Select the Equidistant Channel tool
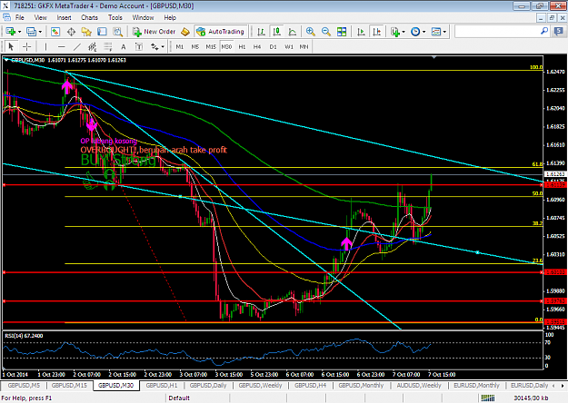Screen dimensions: 568x403 click(x=93, y=46)
